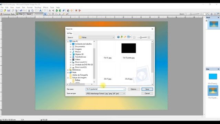Click the solid blue thumbnail in Files panel
Image resolution: width=220 pixels, height=124 pixels.
point(213,76)
